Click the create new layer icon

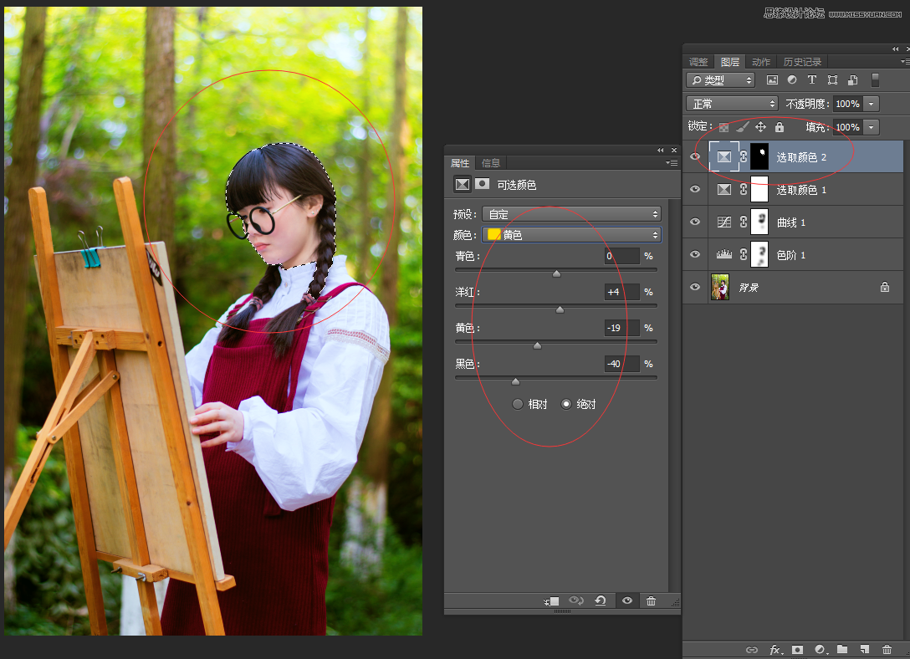pos(864,649)
